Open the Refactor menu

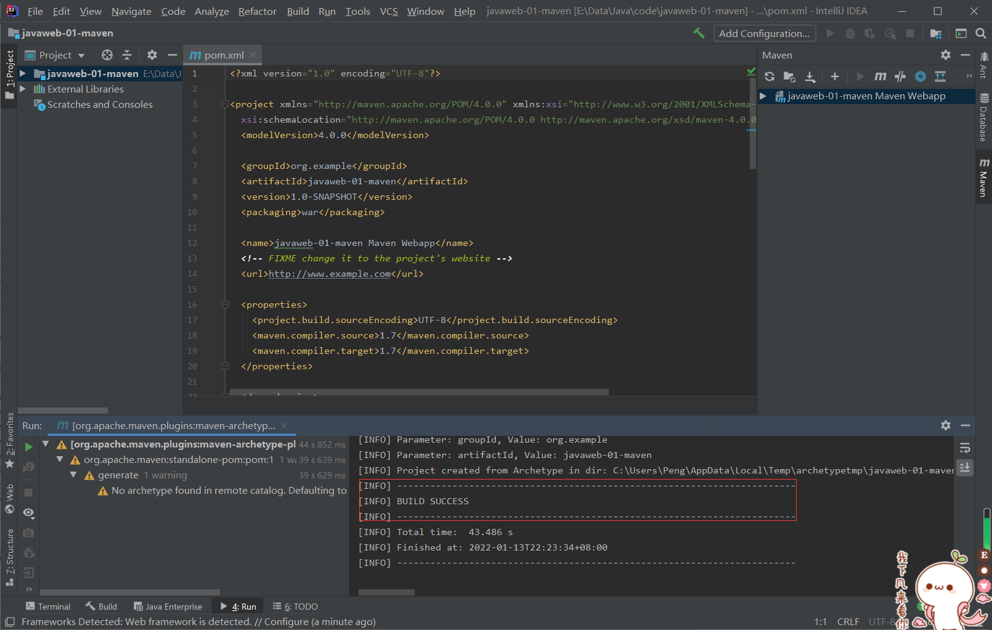[257, 11]
